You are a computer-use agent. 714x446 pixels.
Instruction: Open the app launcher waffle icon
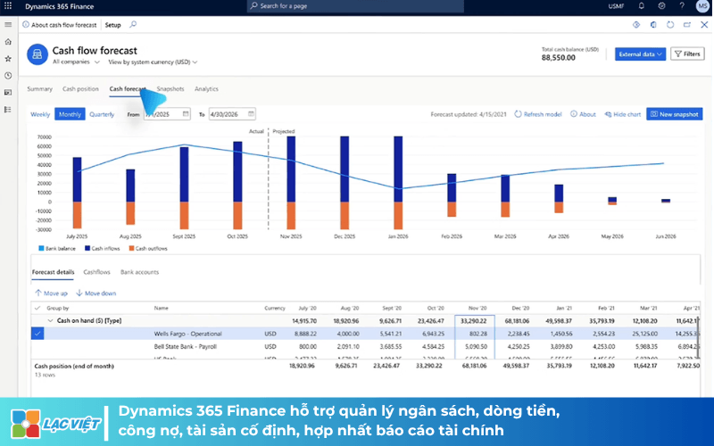pos(8,6)
